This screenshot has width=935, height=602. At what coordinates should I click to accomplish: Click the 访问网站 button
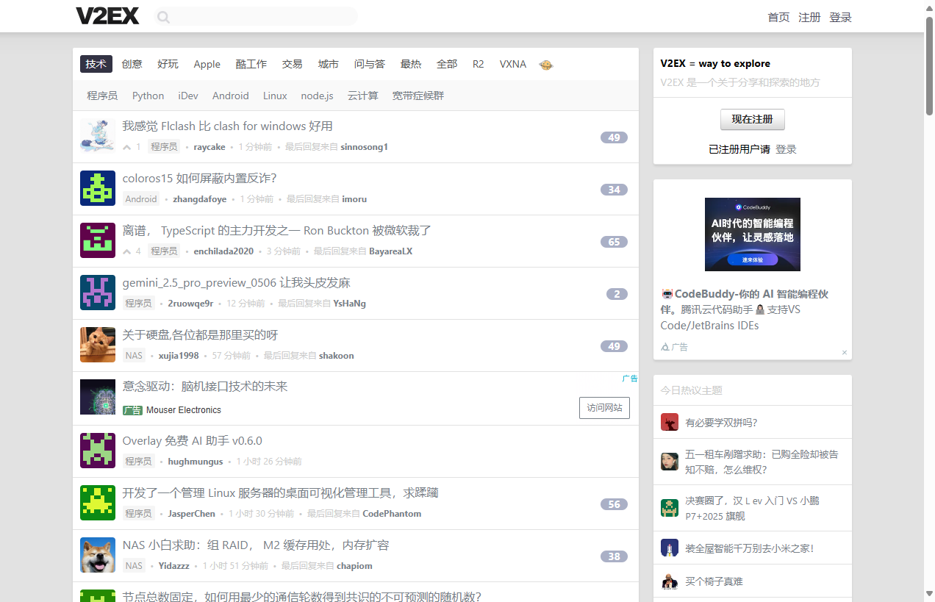tap(604, 408)
